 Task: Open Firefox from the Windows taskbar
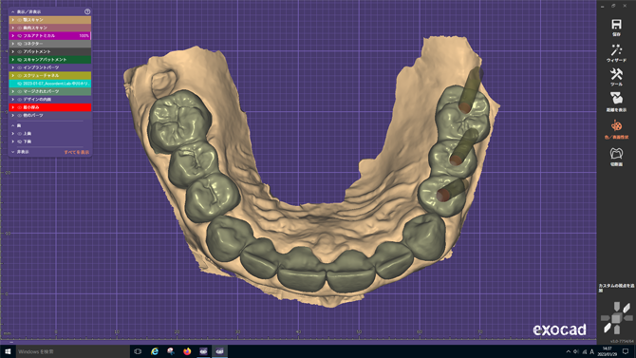(x=187, y=351)
